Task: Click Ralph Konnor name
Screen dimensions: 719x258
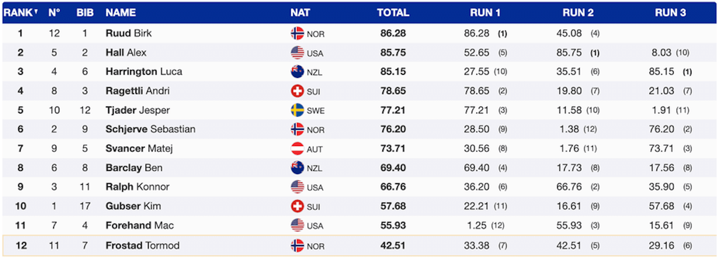Action: (x=137, y=187)
